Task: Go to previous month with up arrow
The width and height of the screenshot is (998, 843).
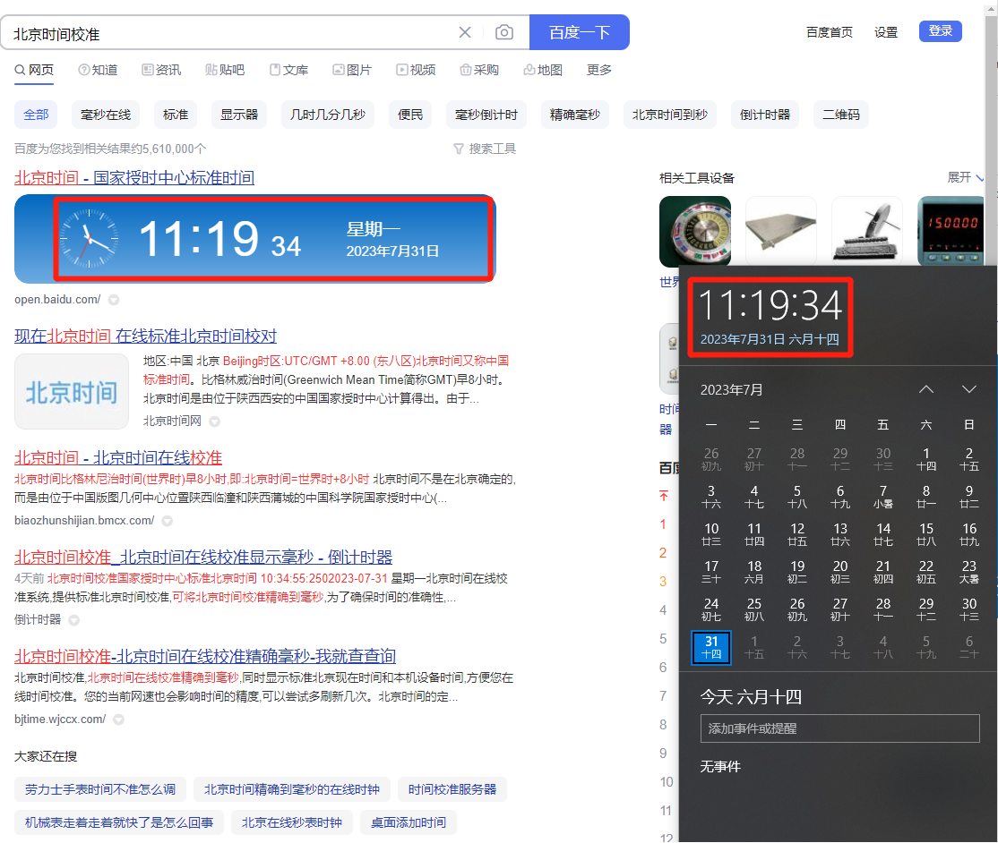Action: pos(926,389)
